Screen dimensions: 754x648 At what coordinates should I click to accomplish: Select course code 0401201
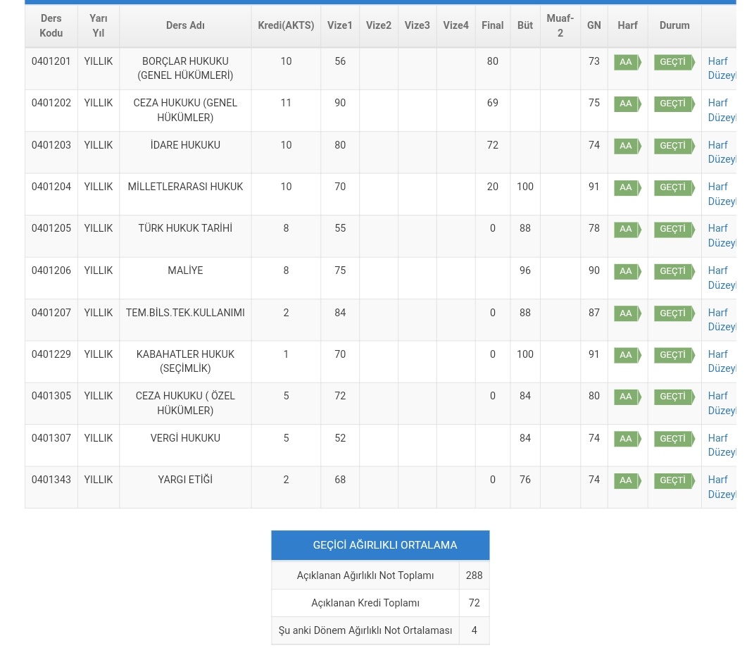click(51, 61)
